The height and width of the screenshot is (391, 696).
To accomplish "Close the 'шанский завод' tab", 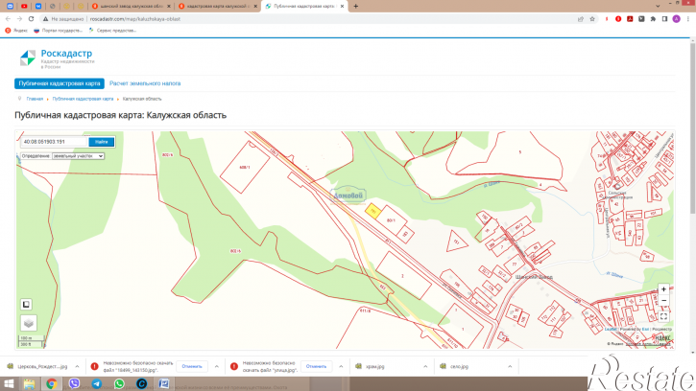I will (169, 6).
